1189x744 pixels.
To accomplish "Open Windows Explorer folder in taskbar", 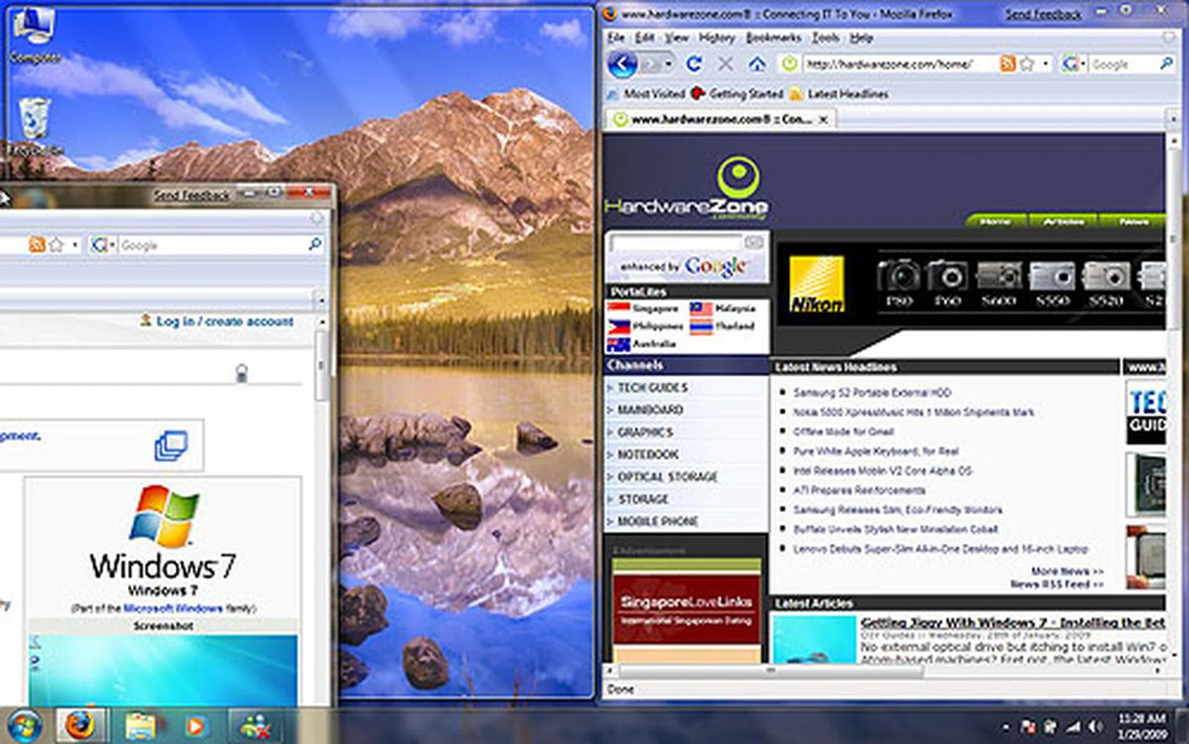I will click(141, 725).
